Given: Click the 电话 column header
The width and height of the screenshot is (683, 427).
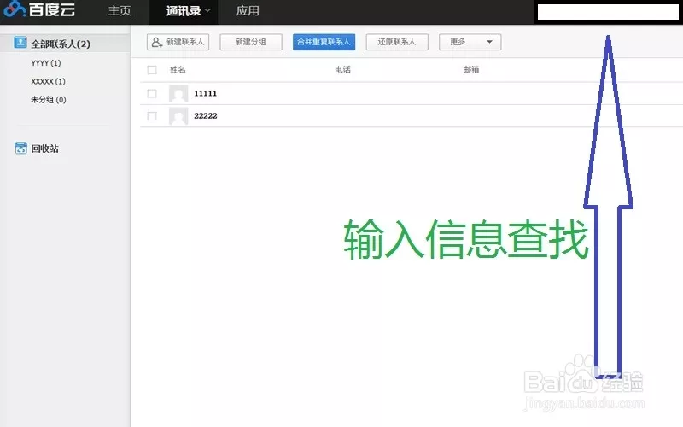Looking at the screenshot, I should pyautogui.click(x=343, y=70).
